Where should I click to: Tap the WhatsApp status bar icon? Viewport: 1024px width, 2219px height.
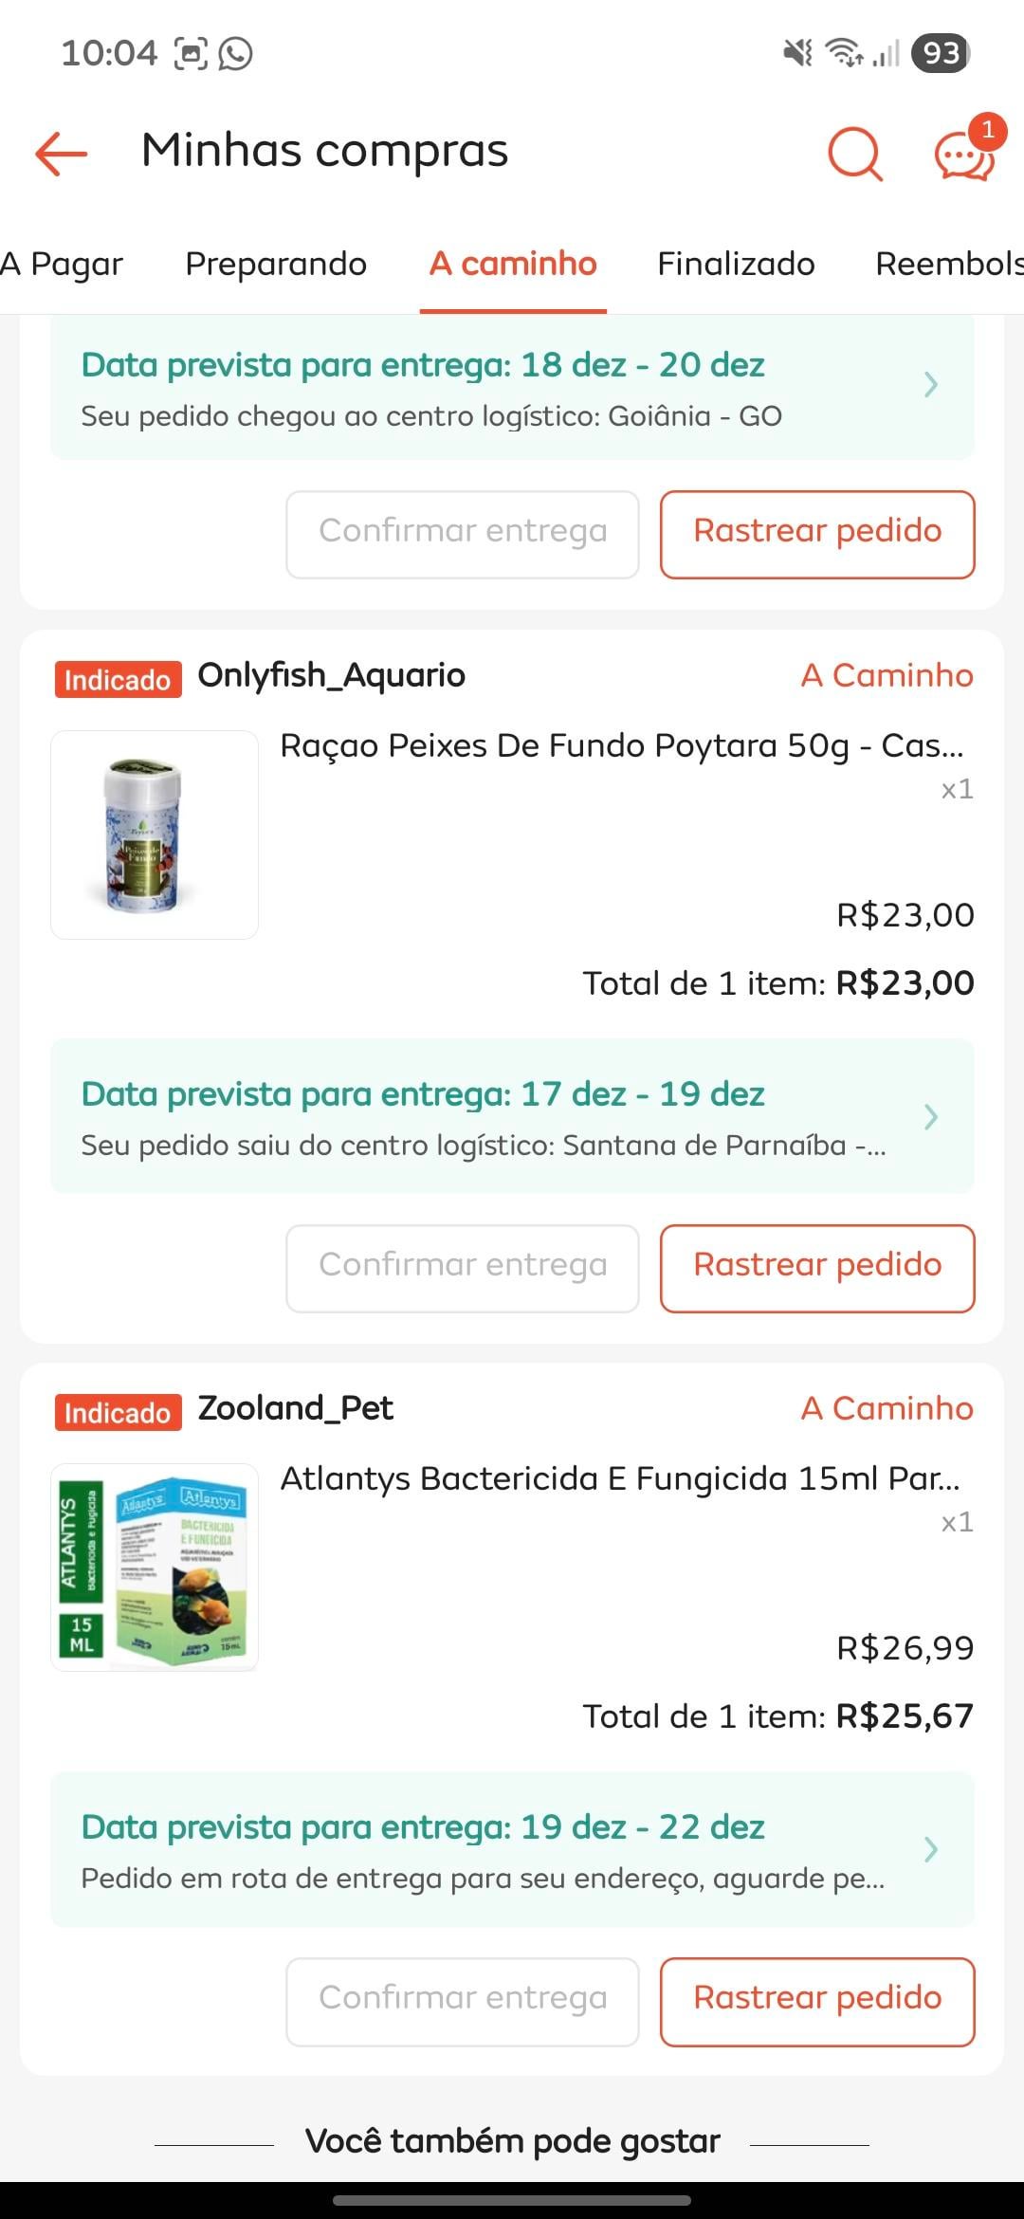coord(235,53)
